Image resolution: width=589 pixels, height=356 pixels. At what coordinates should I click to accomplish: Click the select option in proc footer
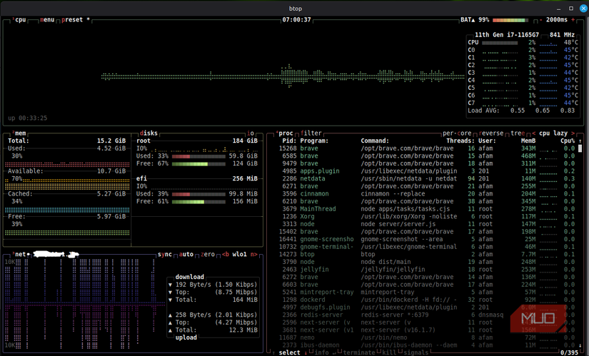click(289, 352)
